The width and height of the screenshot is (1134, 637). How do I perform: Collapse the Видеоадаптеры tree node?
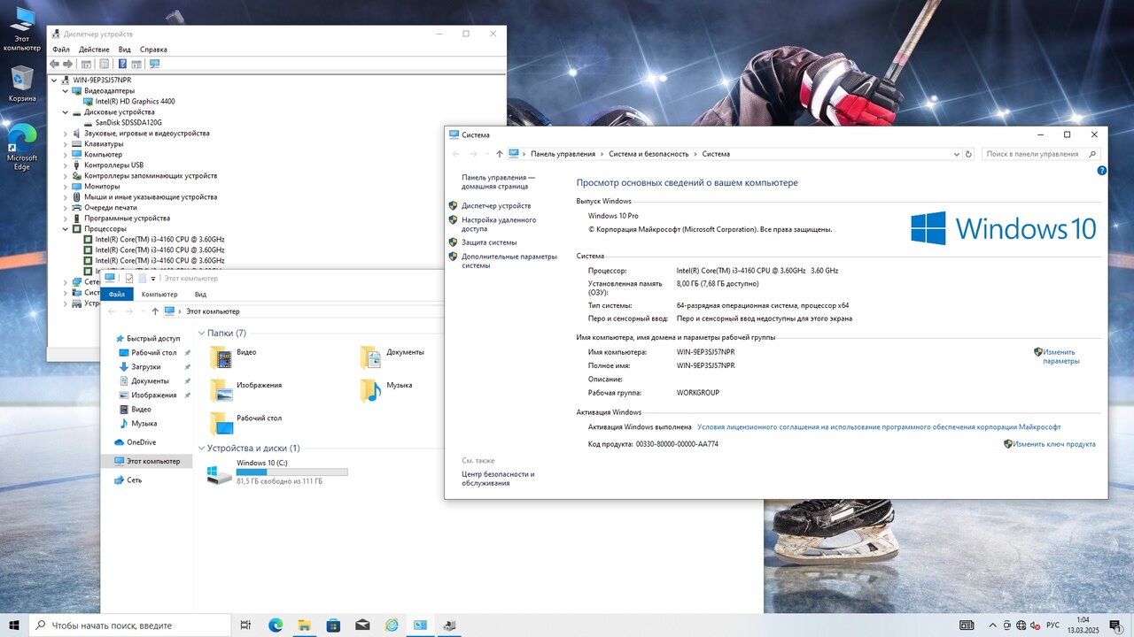66,91
